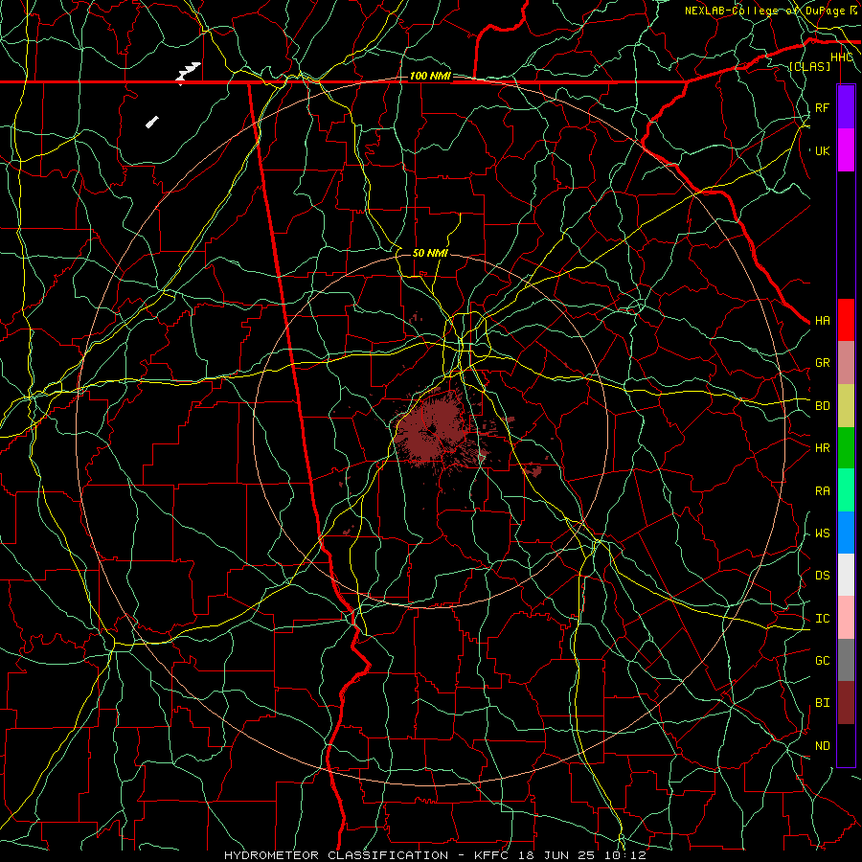Click the BD legend label
This screenshot has height=862, width=862.
point(823,406)
